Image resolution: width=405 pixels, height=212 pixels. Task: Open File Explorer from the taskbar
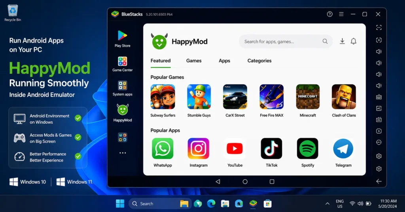[184, 203]
